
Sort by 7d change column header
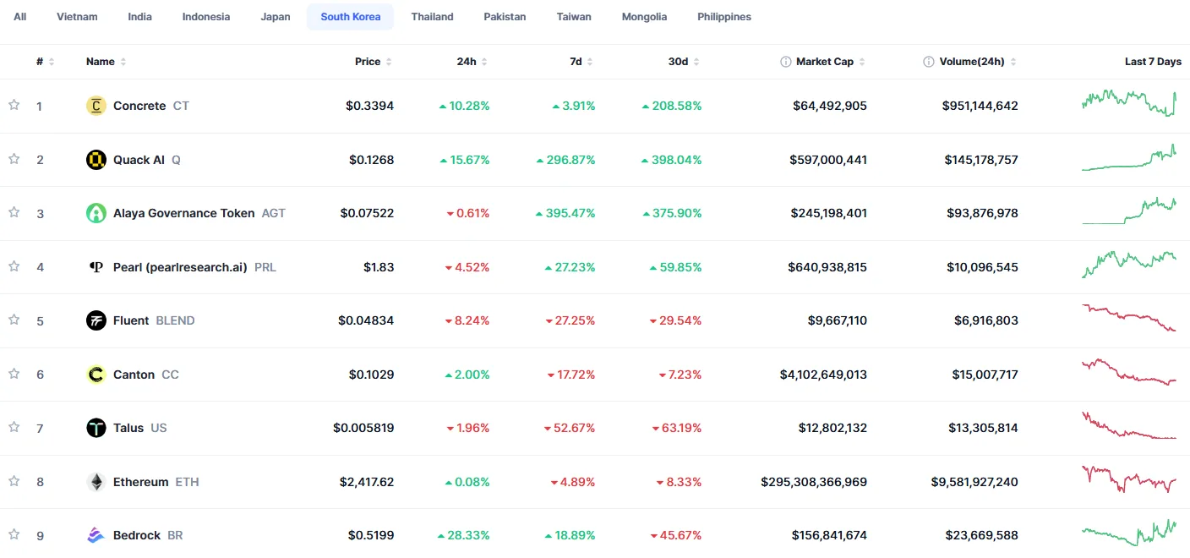(x=581, y=62)
